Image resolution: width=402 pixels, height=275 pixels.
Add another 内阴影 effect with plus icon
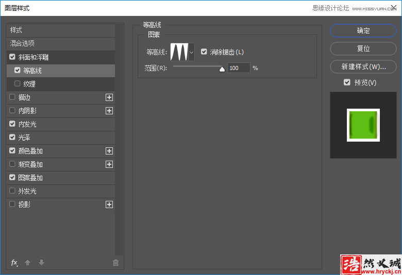pyautogui.click(x=109, y=111)
